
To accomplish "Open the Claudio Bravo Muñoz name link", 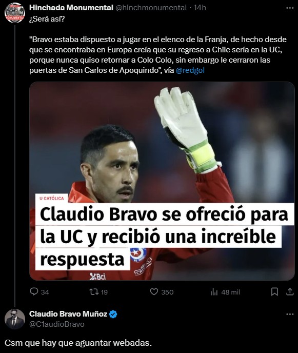I will (x=68, y=314).
